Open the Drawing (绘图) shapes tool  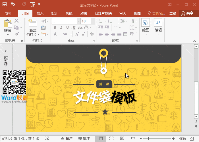click(x=146, y=23)
